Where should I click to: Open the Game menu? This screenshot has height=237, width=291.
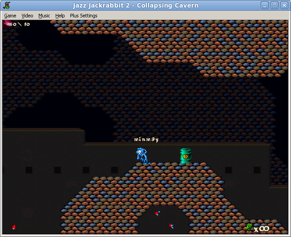pos(10,16)
